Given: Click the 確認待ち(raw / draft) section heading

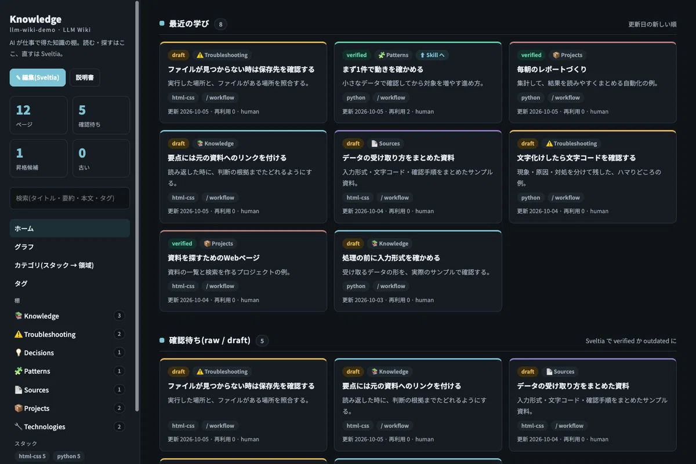Looking at the screenshot, I should click(x=209, y=340).
